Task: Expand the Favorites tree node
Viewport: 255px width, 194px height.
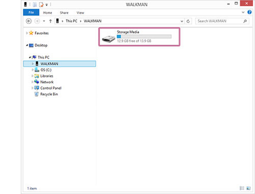Action: (27, 33)
